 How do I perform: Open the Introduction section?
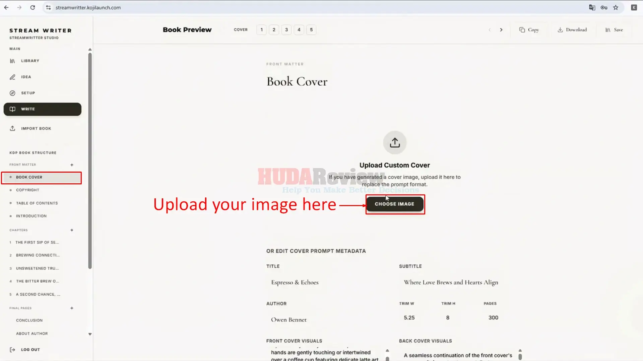point(31,216)
